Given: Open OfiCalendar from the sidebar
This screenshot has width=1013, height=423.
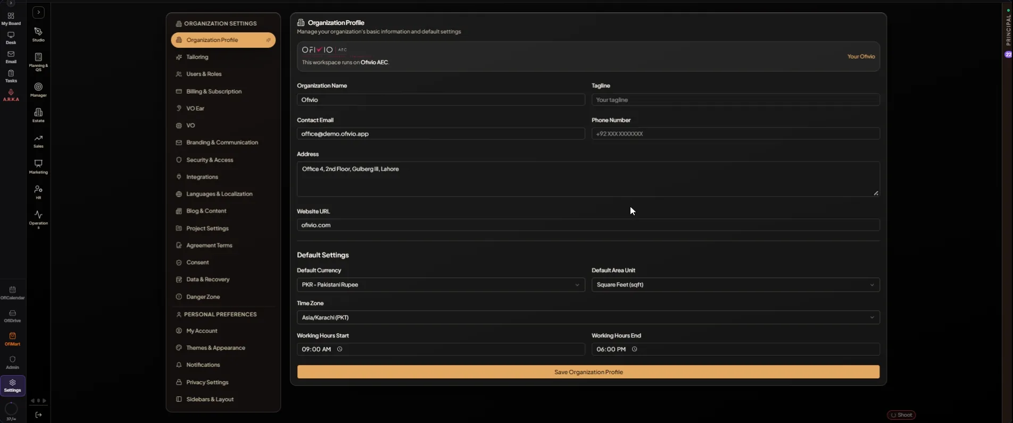Looking at the screenshot, I should pyautogui.click(x=12, y=293).
